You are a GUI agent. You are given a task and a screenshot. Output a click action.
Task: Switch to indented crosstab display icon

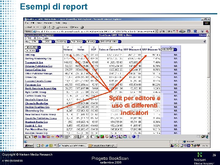[x=31, y=137]
